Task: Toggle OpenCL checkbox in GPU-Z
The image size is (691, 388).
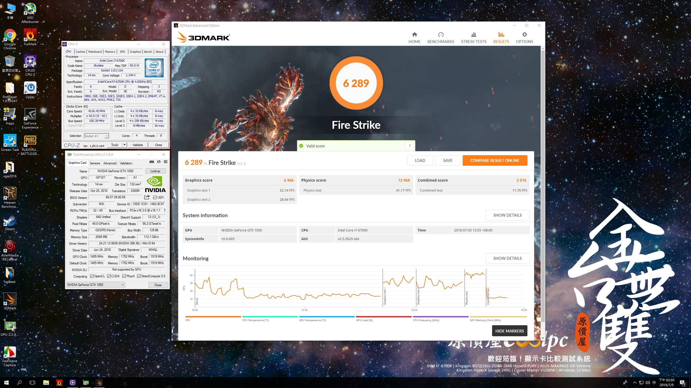Action: [92, 276]
